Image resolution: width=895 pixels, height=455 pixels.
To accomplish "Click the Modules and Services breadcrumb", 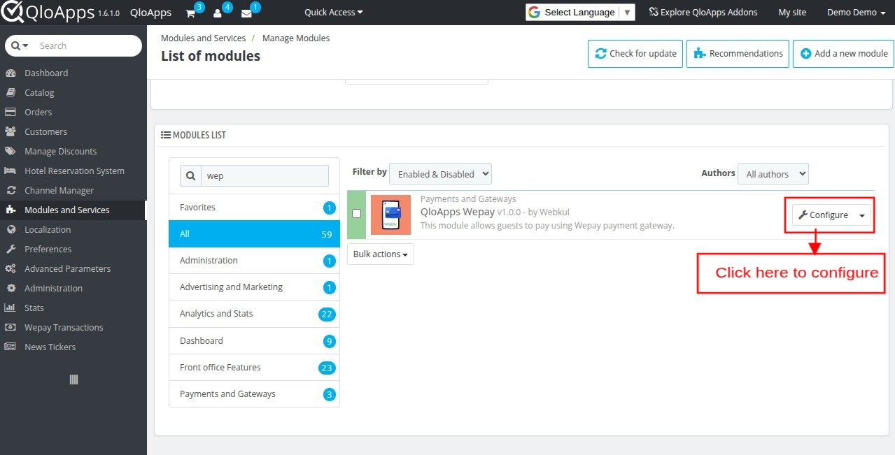I will point(204,38).
